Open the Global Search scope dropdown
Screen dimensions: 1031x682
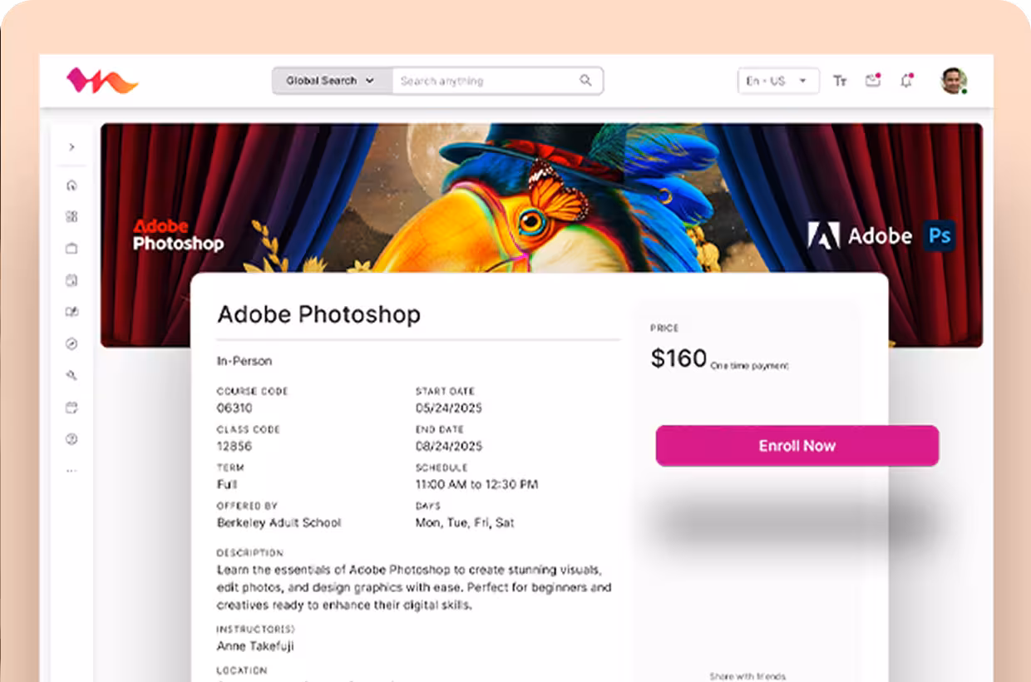click(331, 81)
